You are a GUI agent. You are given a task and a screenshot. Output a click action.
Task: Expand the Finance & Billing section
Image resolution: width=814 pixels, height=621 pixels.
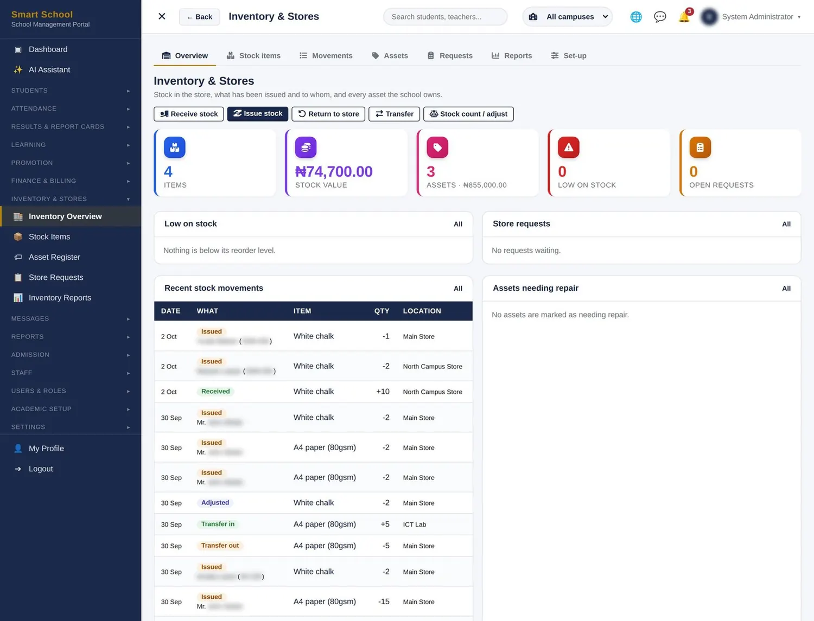[71, 181]
